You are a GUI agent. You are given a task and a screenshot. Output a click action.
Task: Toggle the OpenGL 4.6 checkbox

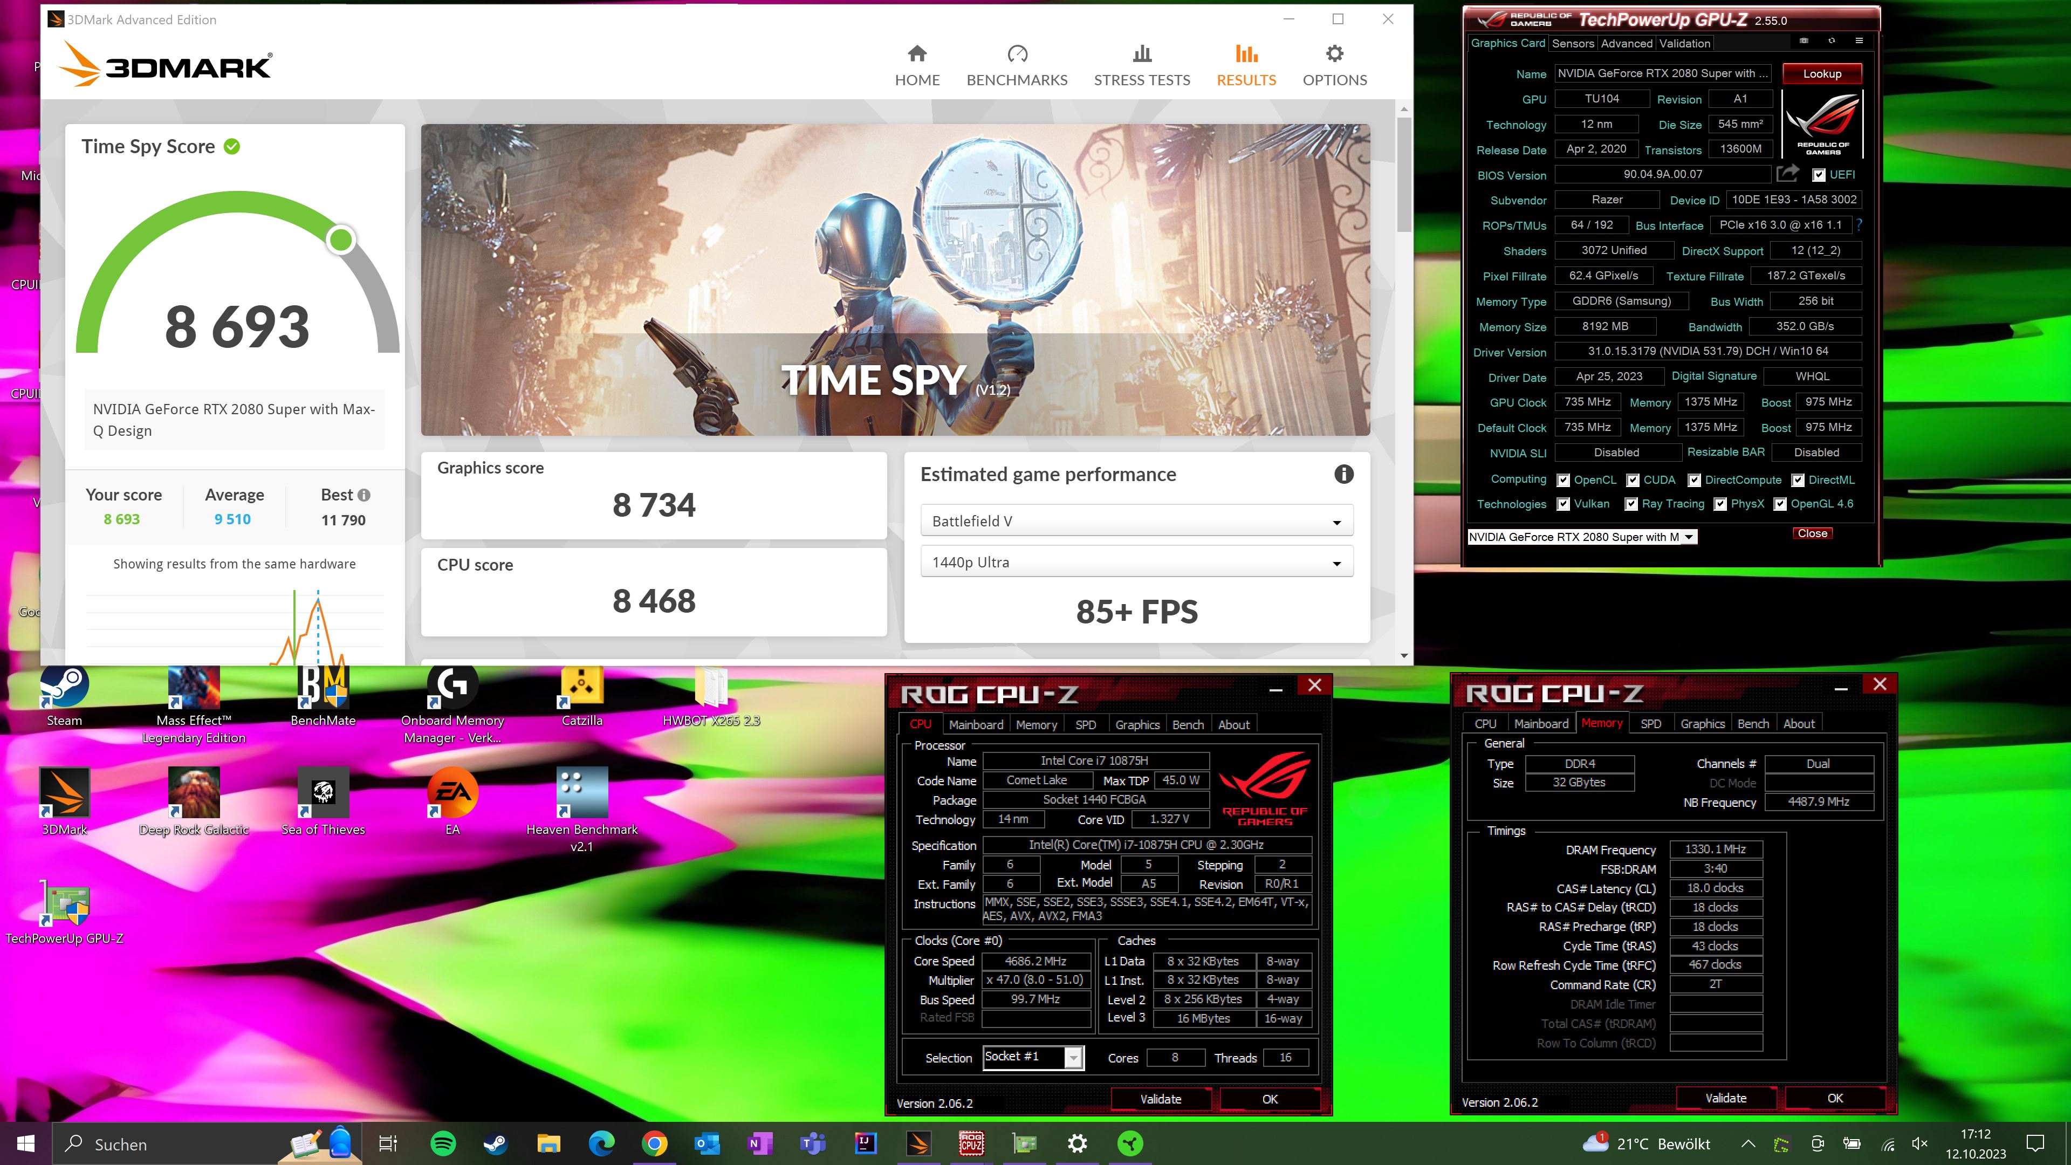1780,504
